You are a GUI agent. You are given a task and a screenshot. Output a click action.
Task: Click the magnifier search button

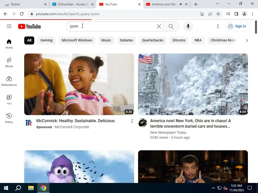pyautogui.click(x=171, y=26)
